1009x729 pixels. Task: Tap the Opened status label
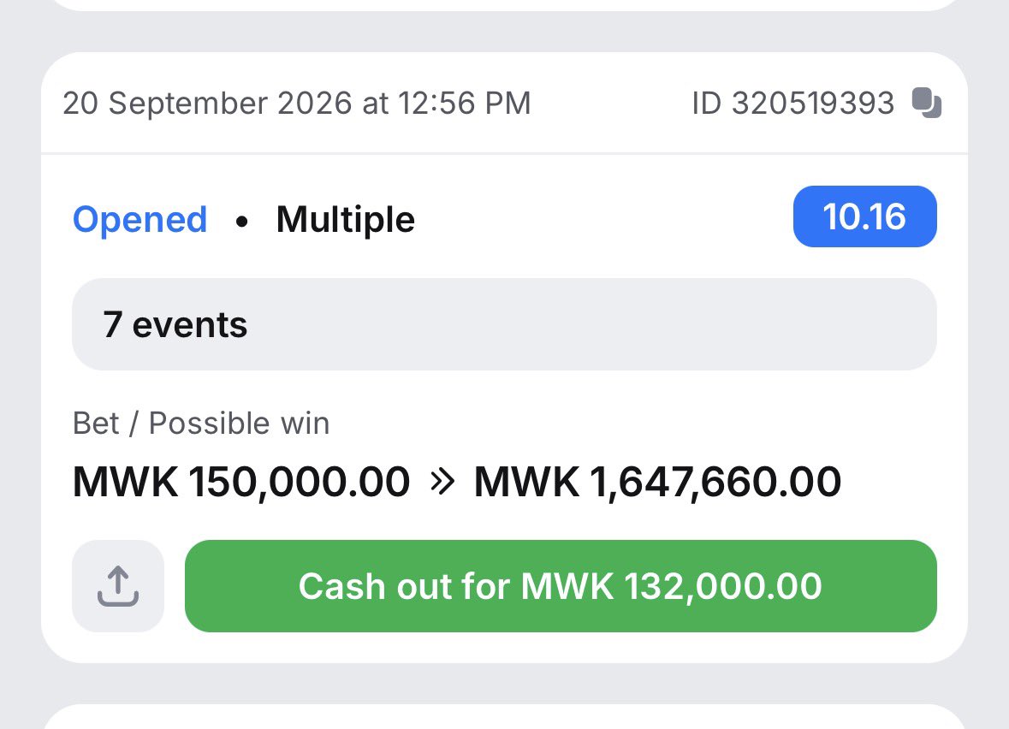point(139,220)
